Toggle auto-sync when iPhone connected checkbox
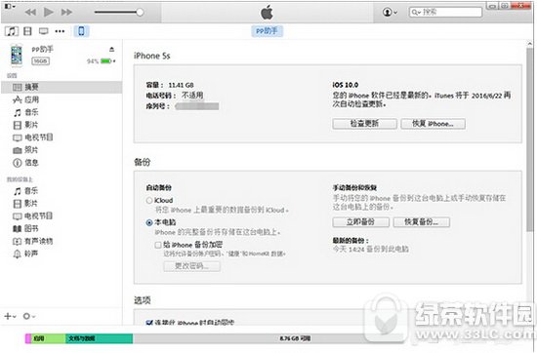537x353 pixels. coord(149,323)
